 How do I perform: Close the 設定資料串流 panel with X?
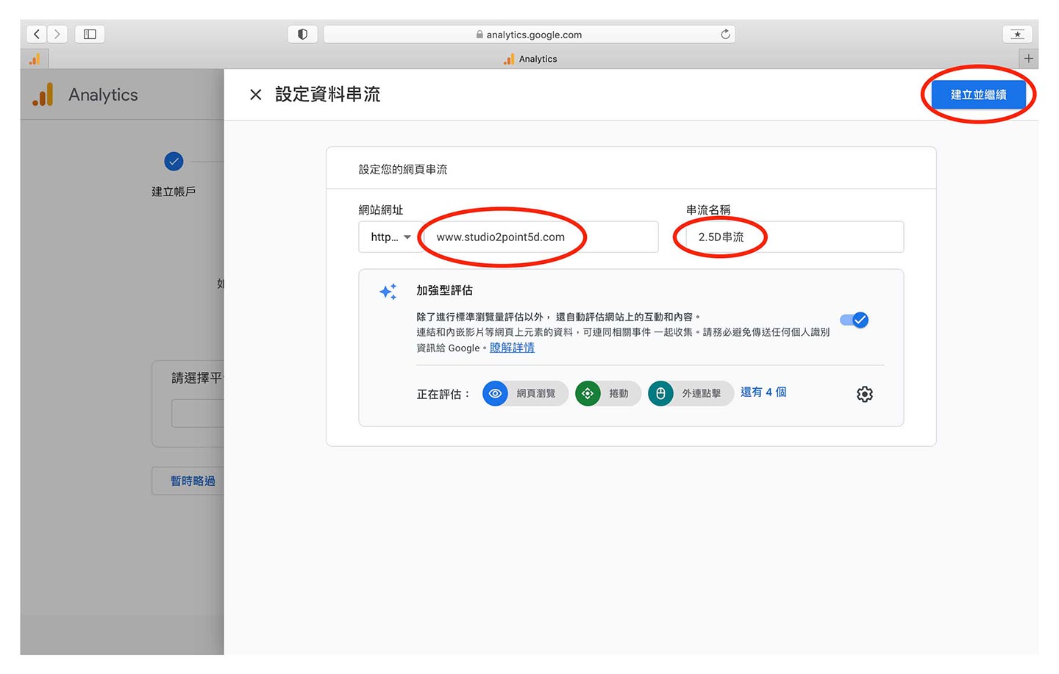[255, 95]
